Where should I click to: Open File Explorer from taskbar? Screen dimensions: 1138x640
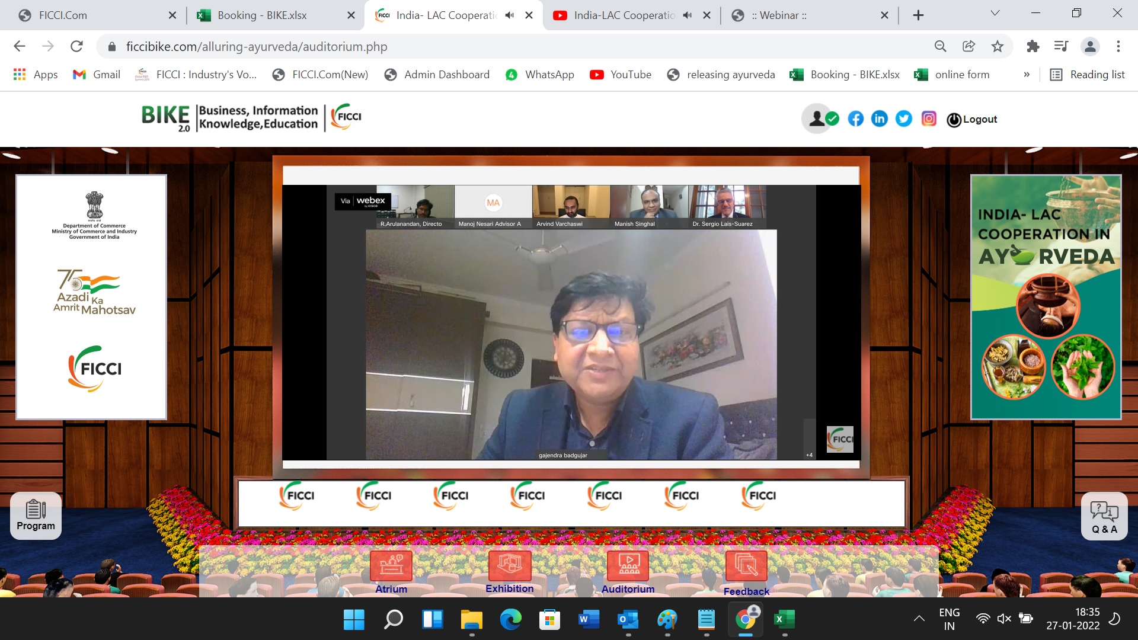click(472, 620)
